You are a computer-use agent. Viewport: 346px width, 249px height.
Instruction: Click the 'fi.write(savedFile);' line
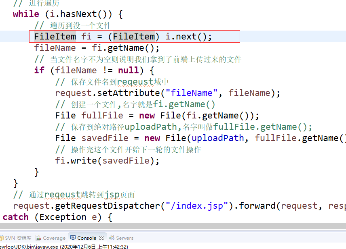click(107, 161)
